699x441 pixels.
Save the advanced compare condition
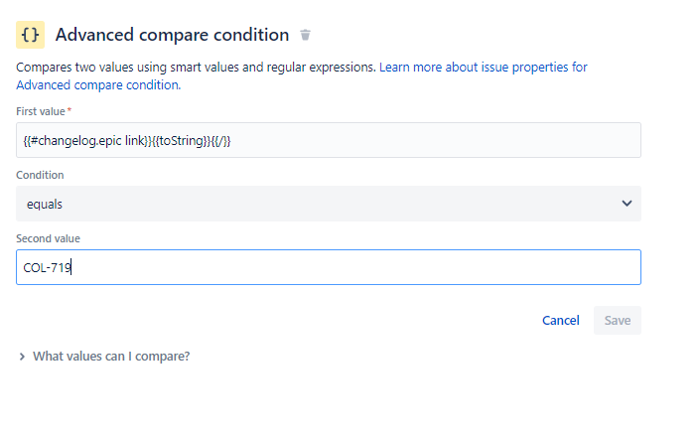[618, 320]
